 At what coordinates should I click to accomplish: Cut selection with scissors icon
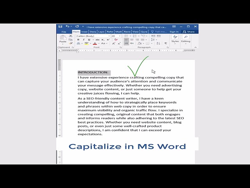point(71,36)
